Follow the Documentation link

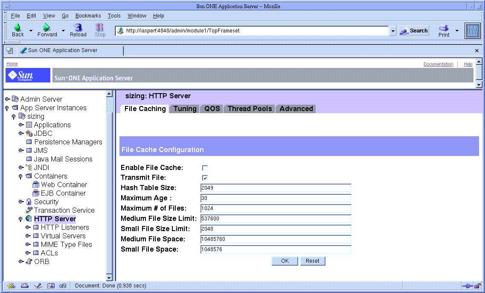coord(439,64)
